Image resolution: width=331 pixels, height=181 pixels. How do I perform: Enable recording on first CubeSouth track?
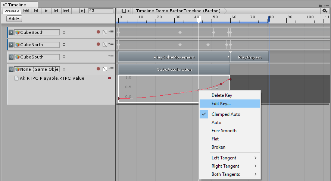click(99, 32)
